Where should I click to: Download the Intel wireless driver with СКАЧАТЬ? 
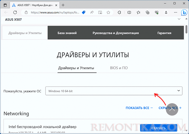point(159,128)
